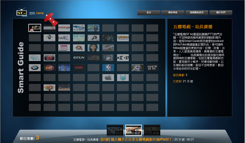The height and width of the screenshot is (143, 245).
Task: Select the highlighted 5F.tv channel tile
Action: (35, 28)
